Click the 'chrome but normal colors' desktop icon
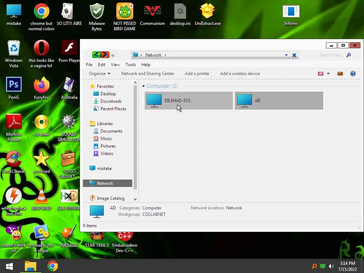 click(41, 17)
